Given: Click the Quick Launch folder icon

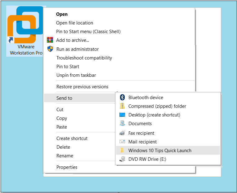Looking at the screenshot, I should (x=122, y=150).
